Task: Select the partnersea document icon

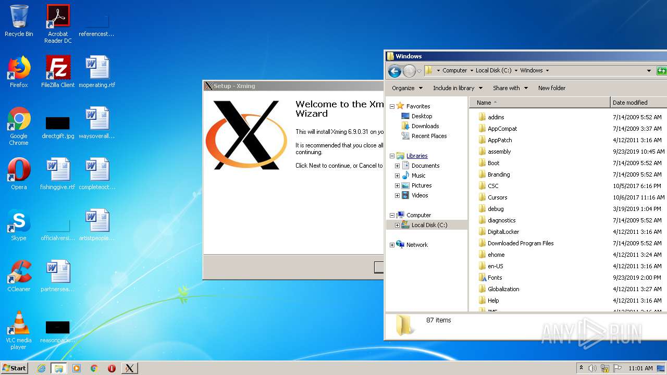Action: pyautogui.click(x=58, y=276)
